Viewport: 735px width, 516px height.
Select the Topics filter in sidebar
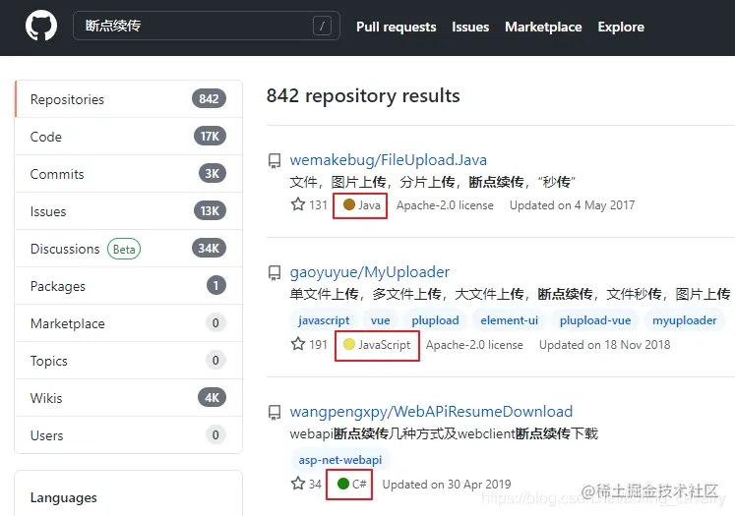(x=129, y=361)
